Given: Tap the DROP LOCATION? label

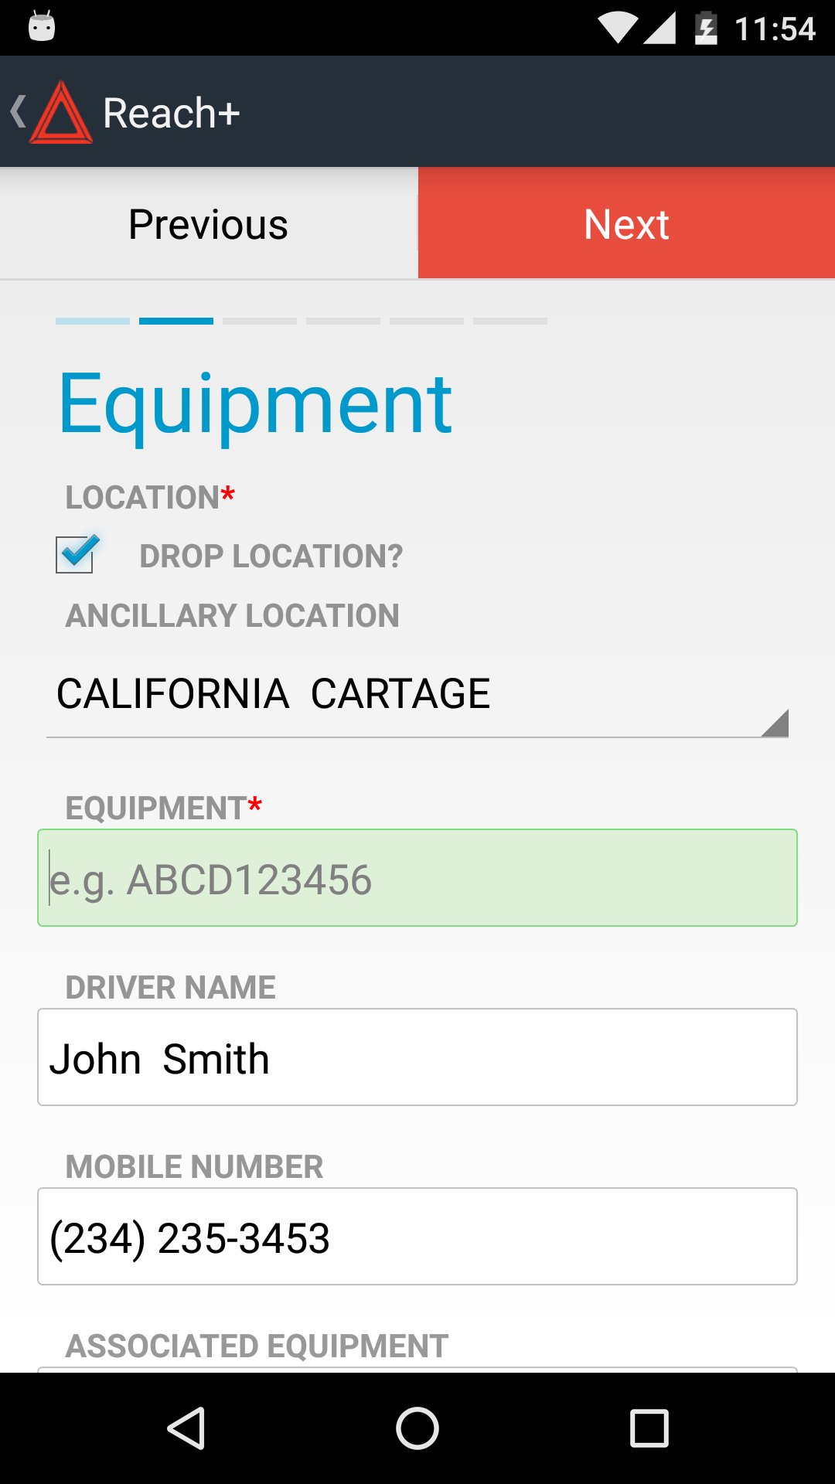Looking at the screenshot, I should tap(271, 556).
